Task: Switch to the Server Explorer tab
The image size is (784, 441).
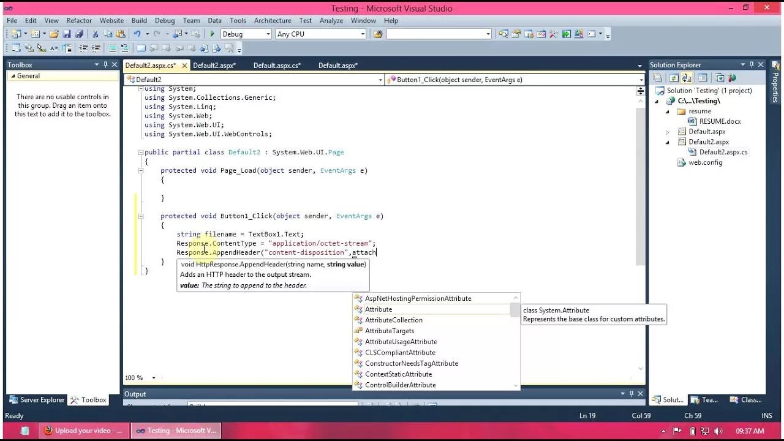Action: 36,399
